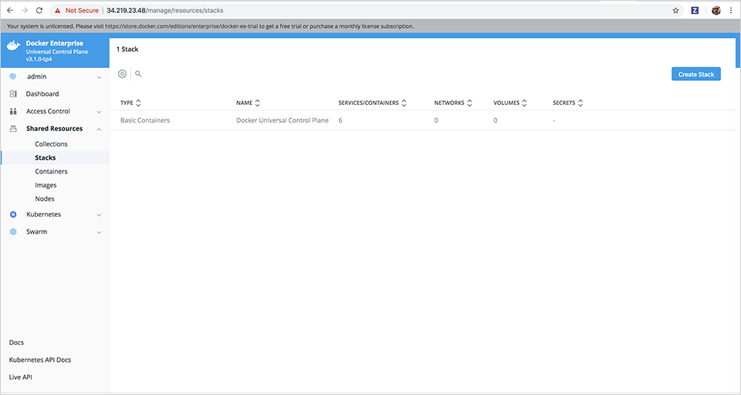The height and width of the screenshot is (395, 741).
Task: Click the services count 6 cell
Action: pos(340,120)
